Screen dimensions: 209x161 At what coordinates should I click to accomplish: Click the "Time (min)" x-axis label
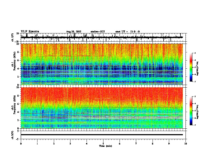click(x=106, y=146)
